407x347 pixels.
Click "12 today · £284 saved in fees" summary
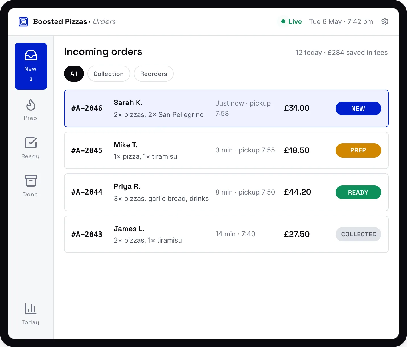342,53
